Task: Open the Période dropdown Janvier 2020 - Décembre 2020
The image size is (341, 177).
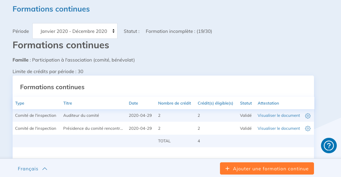Action: click(x=75, y=31)
